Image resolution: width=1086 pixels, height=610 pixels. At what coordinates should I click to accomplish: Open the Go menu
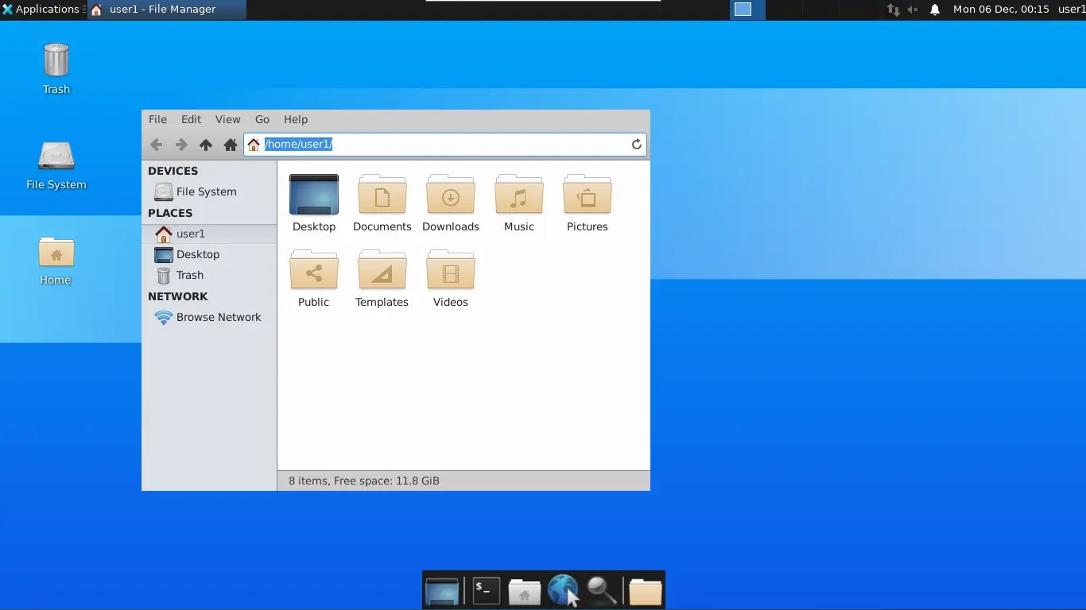(x=262, y=119)
